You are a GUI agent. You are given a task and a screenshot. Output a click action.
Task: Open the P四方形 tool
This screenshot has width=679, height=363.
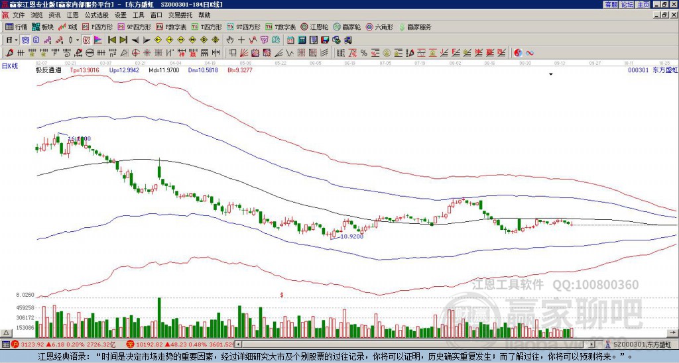(x=97, y=26)
